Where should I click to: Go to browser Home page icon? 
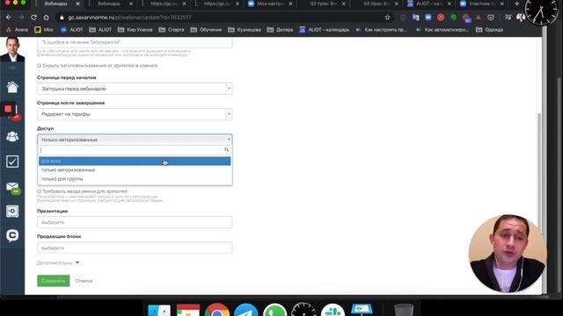pos(47,18)
